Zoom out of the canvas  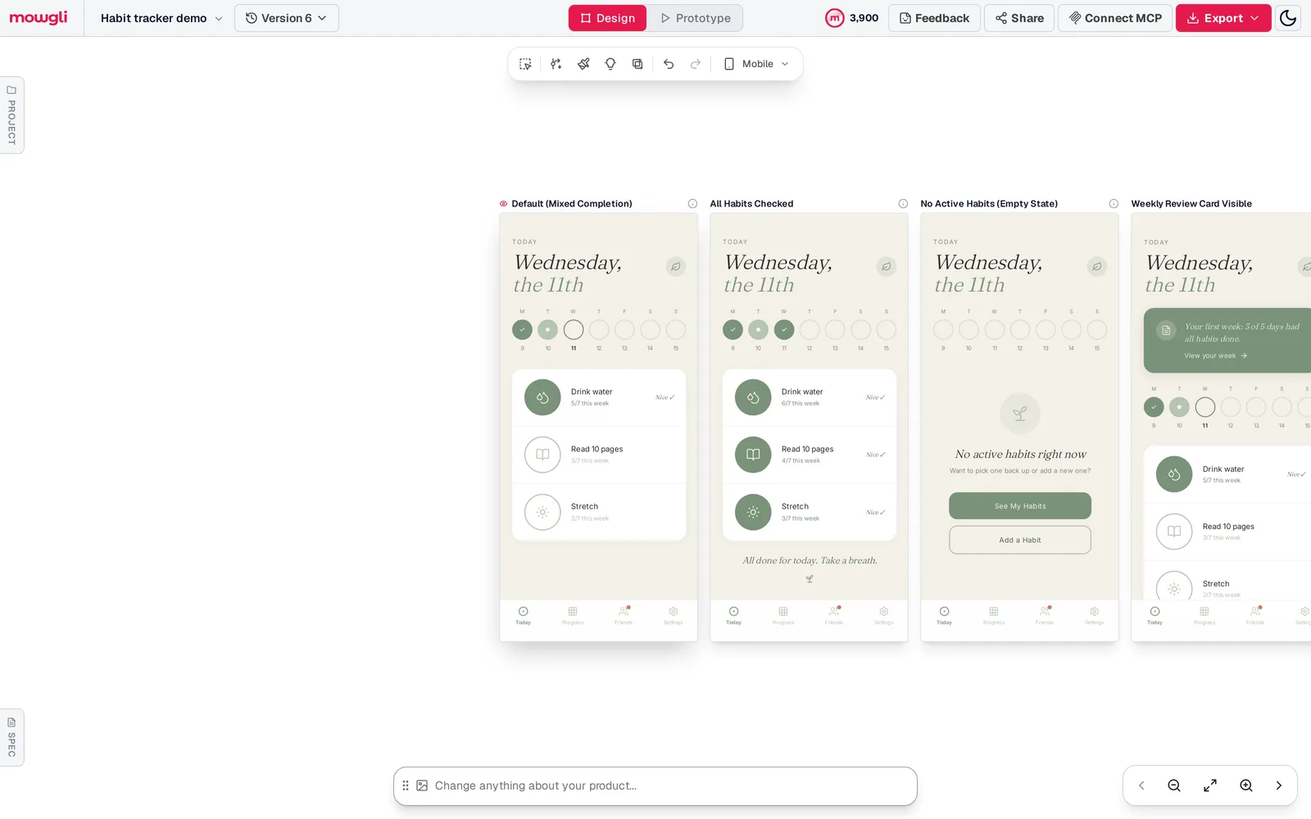[x=1174, y=785]
